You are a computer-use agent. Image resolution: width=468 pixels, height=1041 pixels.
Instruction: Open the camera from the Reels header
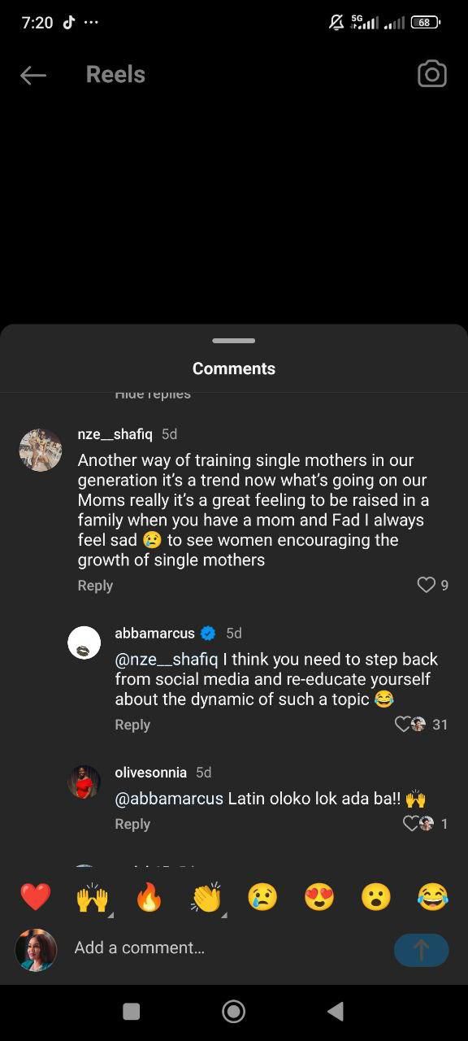(431, 74)
